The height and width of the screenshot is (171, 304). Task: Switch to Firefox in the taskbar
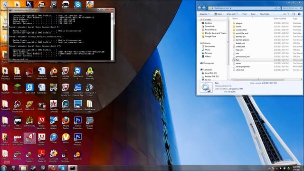tap(53, 168)
